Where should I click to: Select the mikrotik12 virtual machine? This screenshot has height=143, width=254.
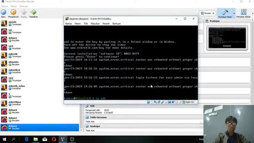coord(40,71)
